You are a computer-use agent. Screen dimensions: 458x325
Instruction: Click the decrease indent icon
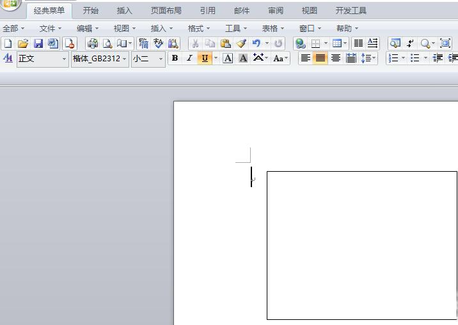(438, 58)
